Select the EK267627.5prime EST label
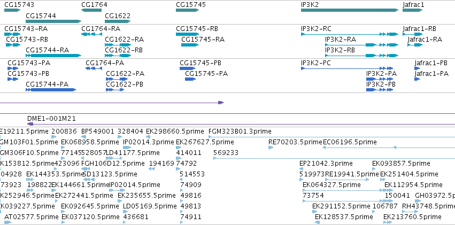Screen dimensions: 455x225 pyautogui.click(x=205, y=142)
